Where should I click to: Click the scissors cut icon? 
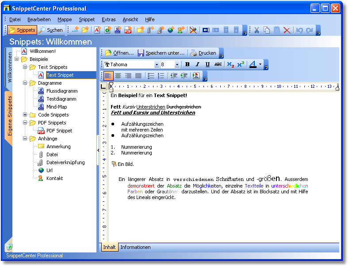257,30
